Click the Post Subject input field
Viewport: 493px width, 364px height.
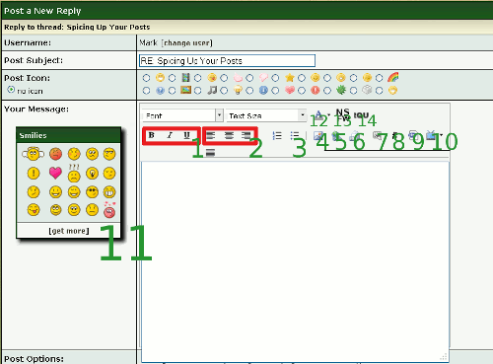click(x=227, y=61)
